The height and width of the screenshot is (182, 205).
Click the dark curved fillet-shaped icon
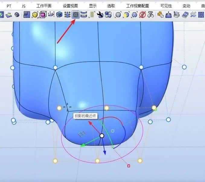coord(17,15)
